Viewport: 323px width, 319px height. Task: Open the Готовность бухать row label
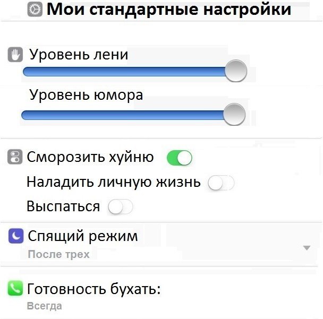coord(93,289)
